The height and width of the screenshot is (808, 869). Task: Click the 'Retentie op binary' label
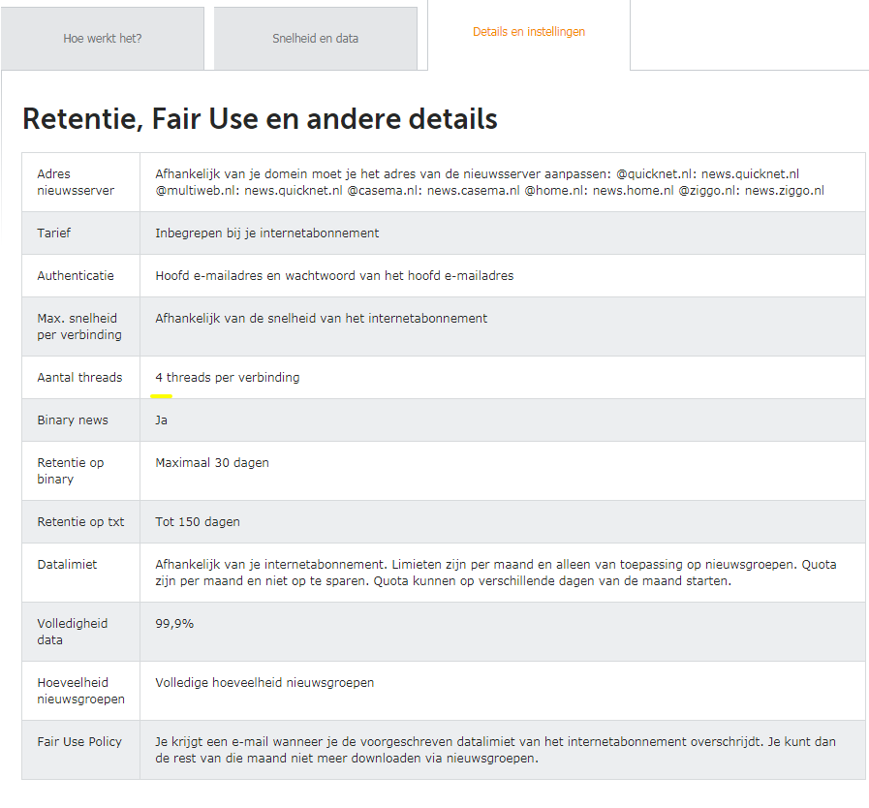click(71, 471)
